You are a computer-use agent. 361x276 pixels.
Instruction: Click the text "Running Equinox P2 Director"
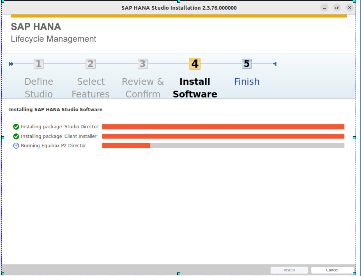coord(53,146)
